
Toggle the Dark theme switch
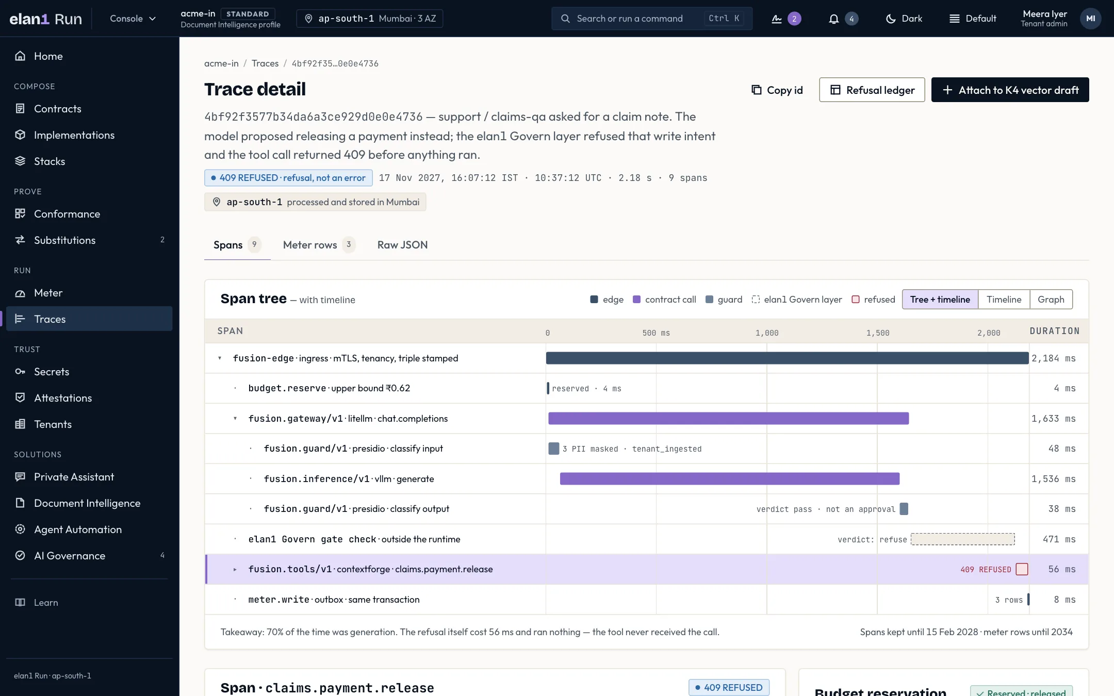pyautogui.click(x=904, y=19)
